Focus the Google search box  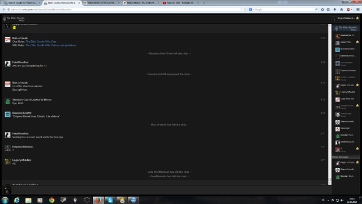pos(285,10)
